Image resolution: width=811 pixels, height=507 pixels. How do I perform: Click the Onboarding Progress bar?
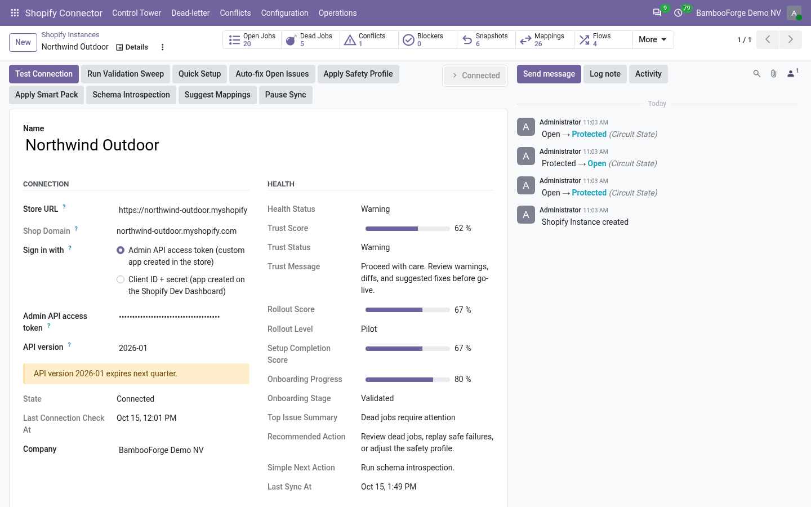coord(407,380)
